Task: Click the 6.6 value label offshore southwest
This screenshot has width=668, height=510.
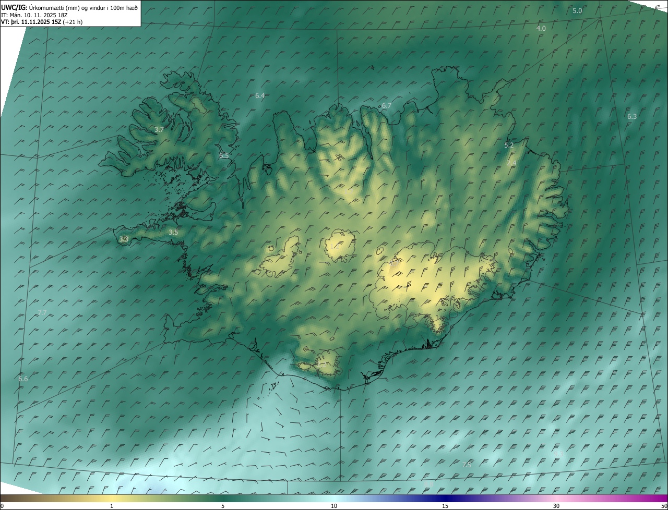Action: (x=23, y=379)
